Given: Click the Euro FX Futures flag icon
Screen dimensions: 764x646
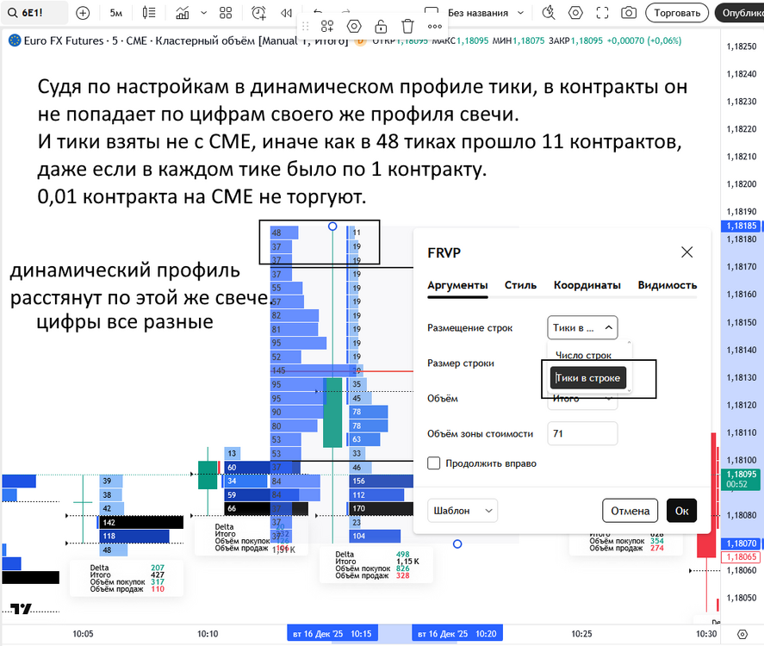Looking at the screenshot, I should pyautogui.click(x=15, y=40).
